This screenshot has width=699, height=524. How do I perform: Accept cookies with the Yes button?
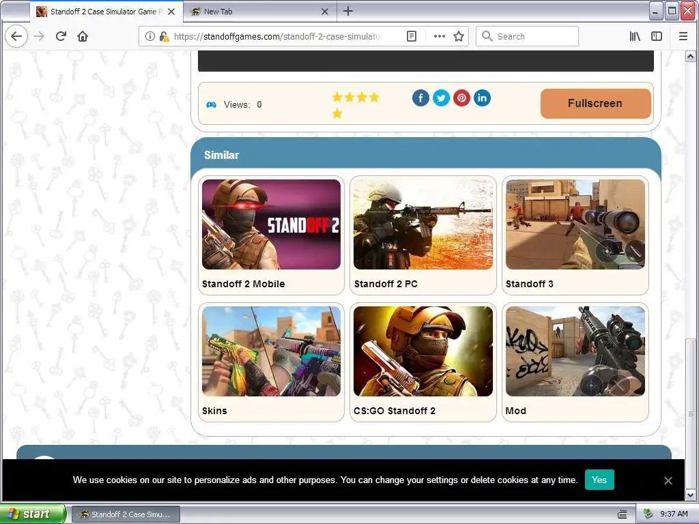[x=599, y=480]
